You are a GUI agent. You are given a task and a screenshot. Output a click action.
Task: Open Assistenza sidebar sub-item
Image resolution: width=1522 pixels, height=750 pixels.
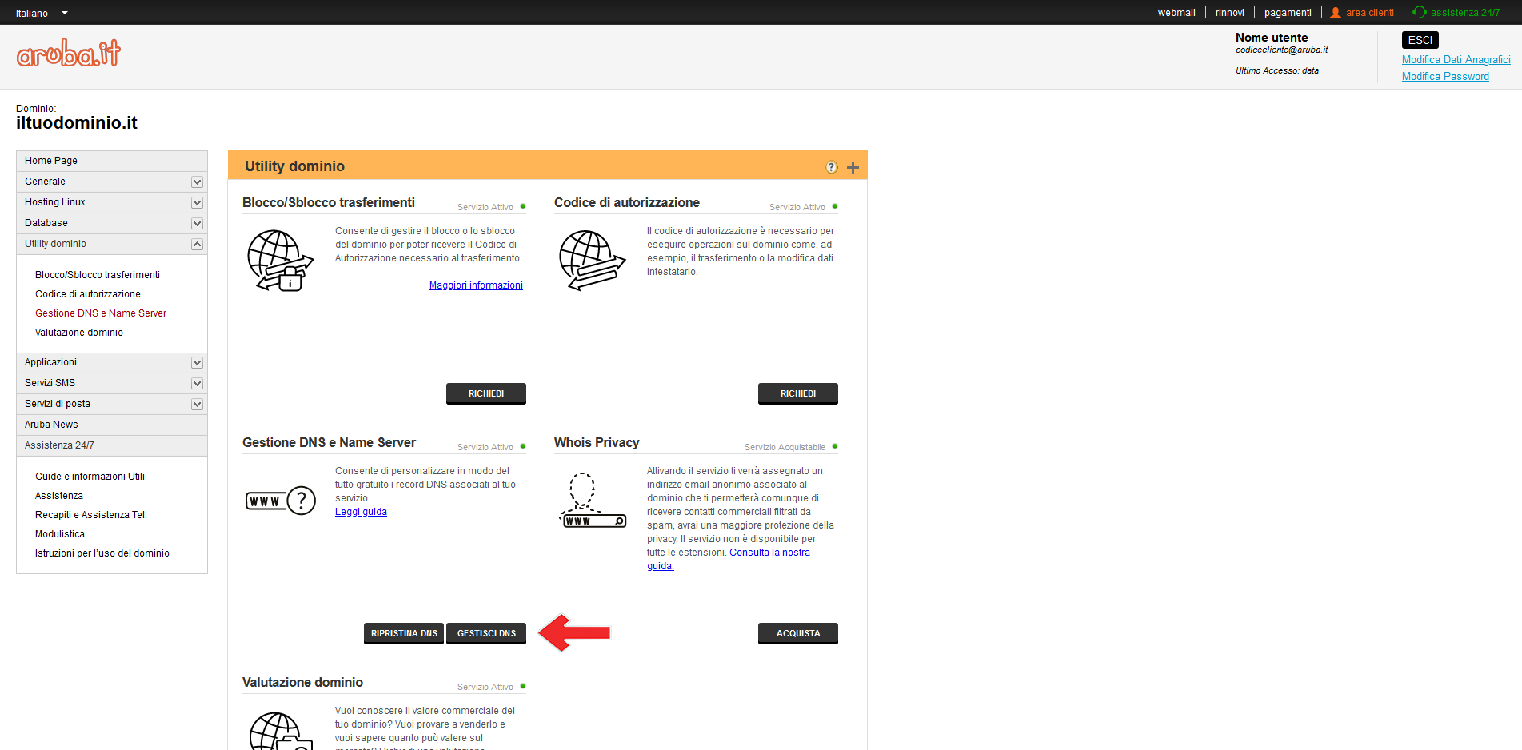[x=59, y=496]
